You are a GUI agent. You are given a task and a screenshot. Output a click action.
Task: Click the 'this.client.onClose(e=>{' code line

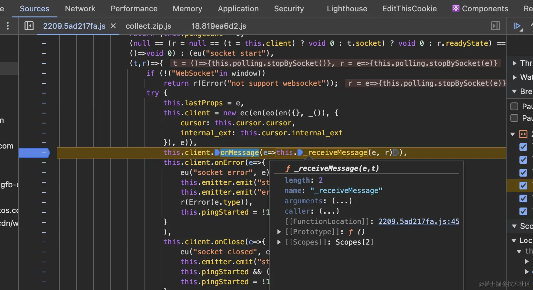click(x=215, y=242)
